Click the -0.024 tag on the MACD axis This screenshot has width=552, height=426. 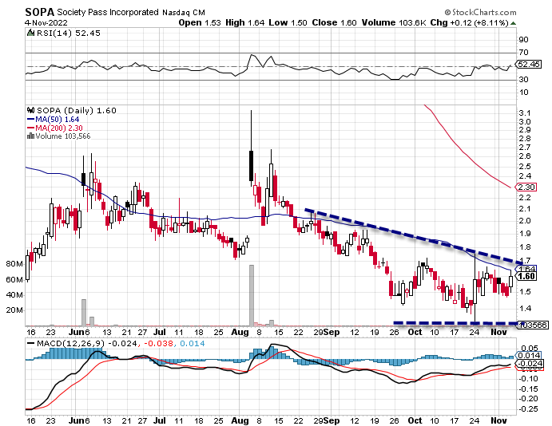click(530, 364)
